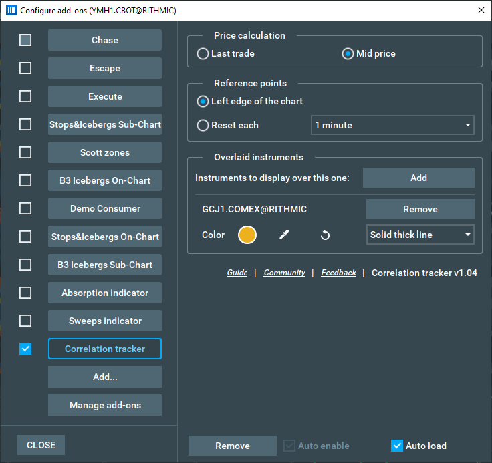The height and width of the screenshot is (463, 492).
Task: Close the Configure add-ons window with X
Action: (481, 10)
